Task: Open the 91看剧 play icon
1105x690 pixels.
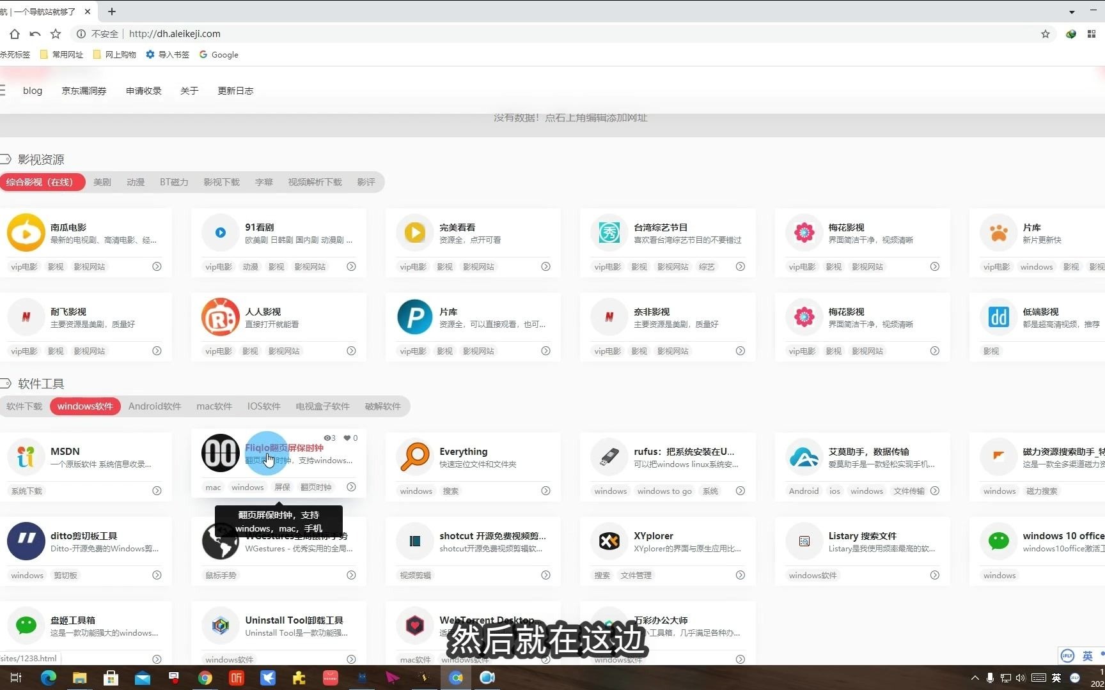Action: (221, 233)
